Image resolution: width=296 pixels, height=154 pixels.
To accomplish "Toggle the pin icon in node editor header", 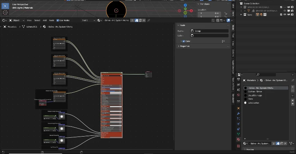I will pos(149,21).
